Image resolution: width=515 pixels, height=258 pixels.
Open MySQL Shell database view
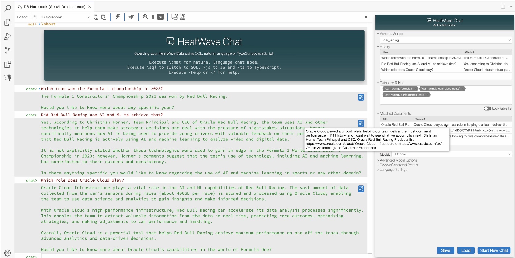point(8,78)
